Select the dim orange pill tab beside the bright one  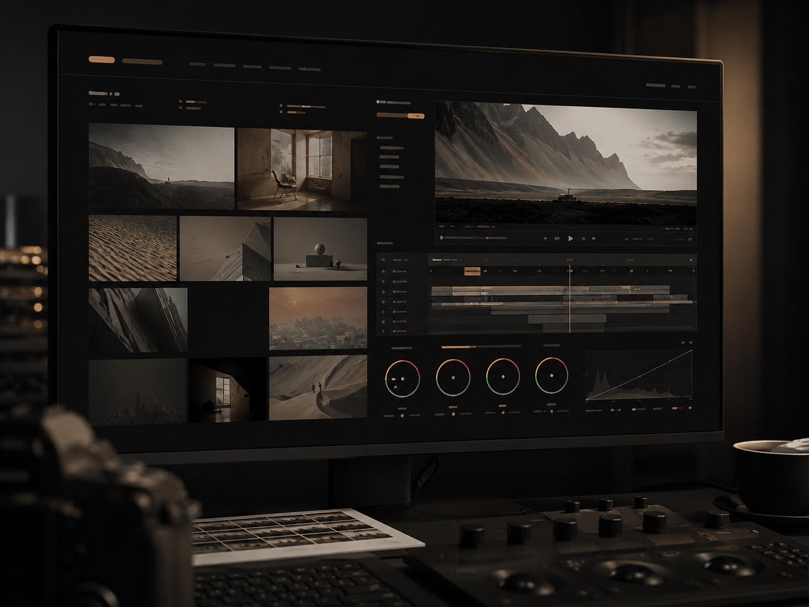tap(142, 61)
